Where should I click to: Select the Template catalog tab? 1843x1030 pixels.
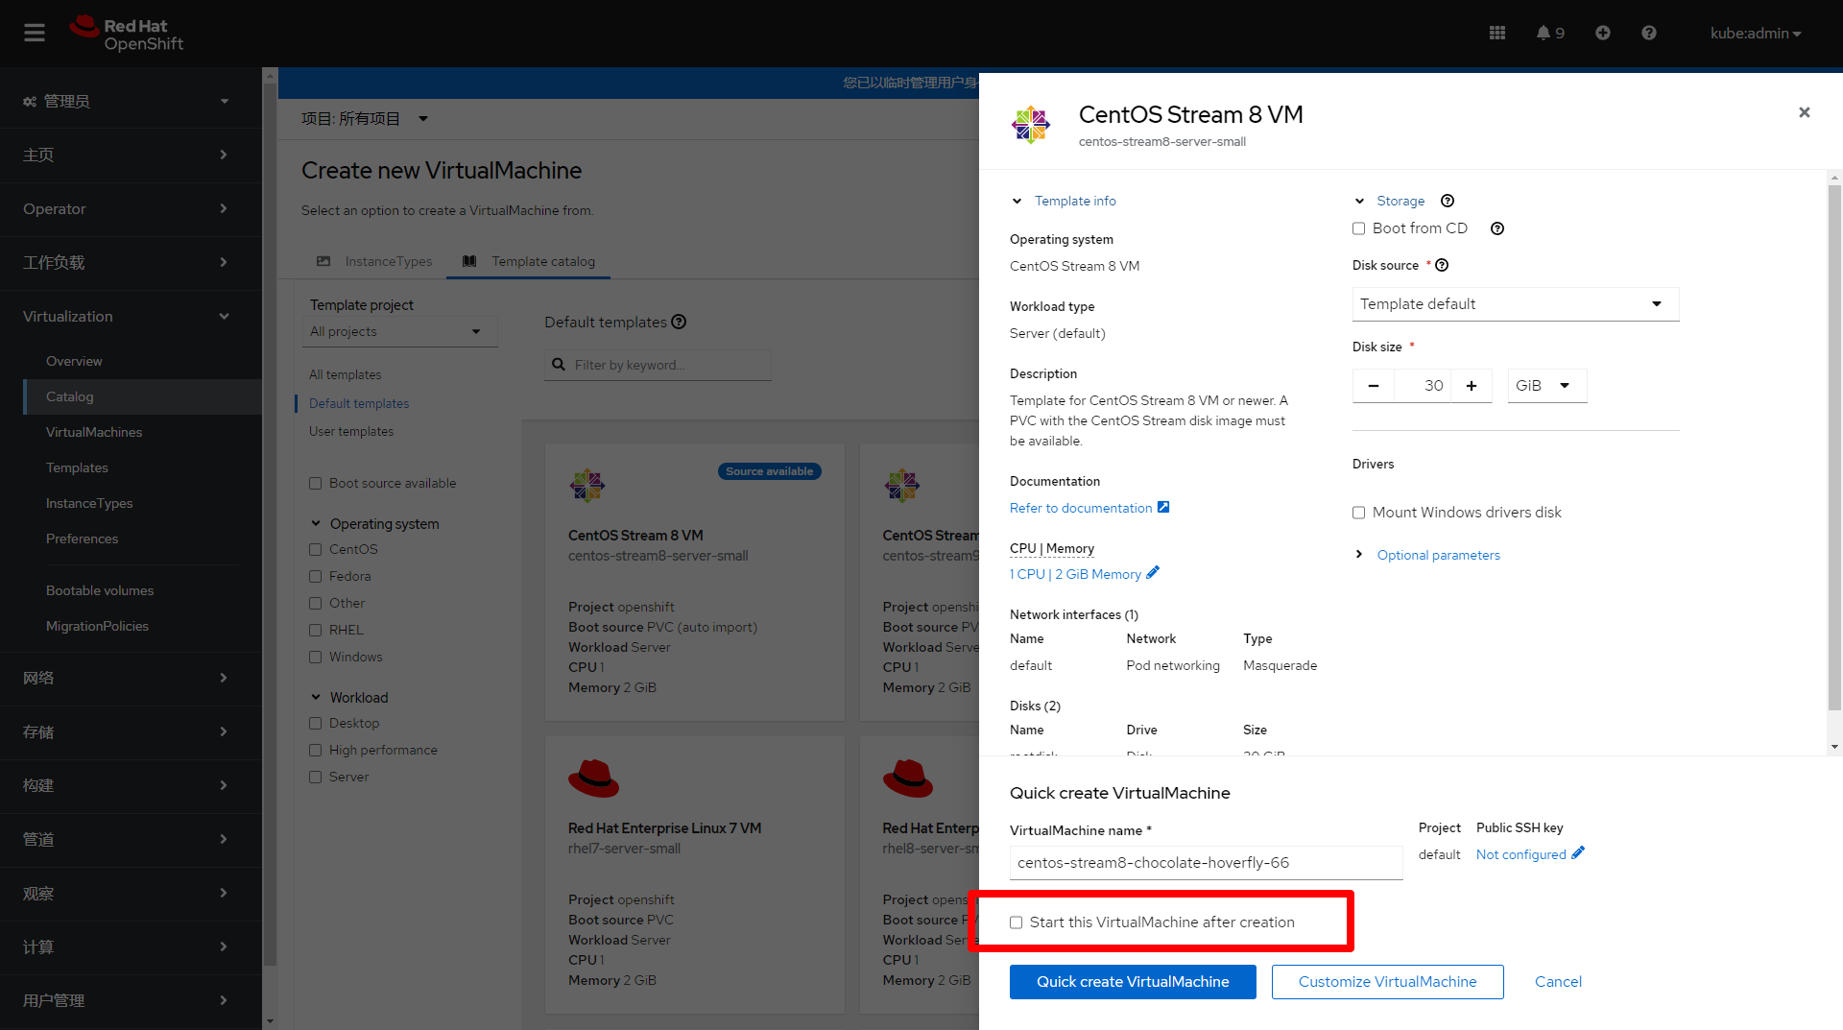coord(529,261)
